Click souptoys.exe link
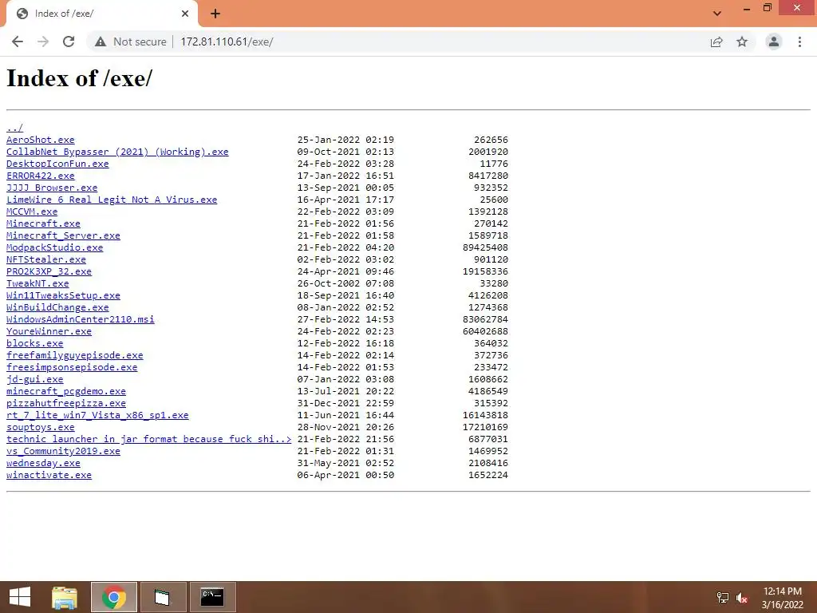Image resolution: width=817 pixels, height=613 pixels. (41, 428)
